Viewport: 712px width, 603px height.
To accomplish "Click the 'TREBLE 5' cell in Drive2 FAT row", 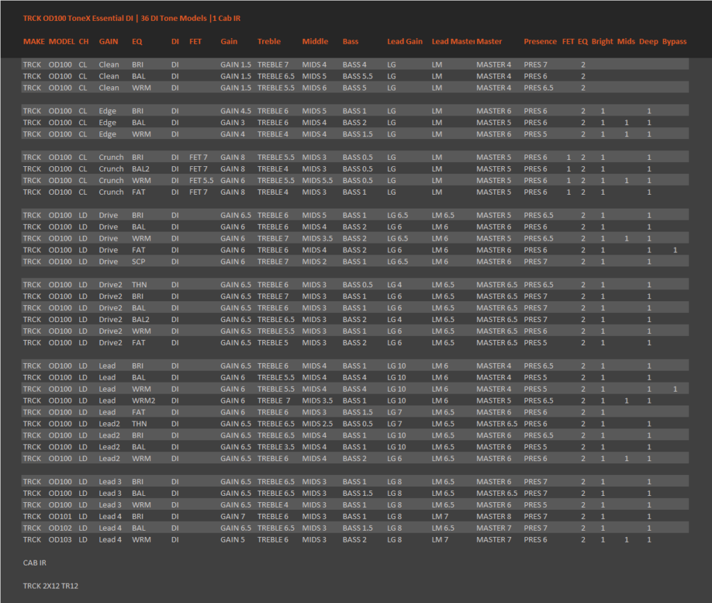I will [273, 343].
